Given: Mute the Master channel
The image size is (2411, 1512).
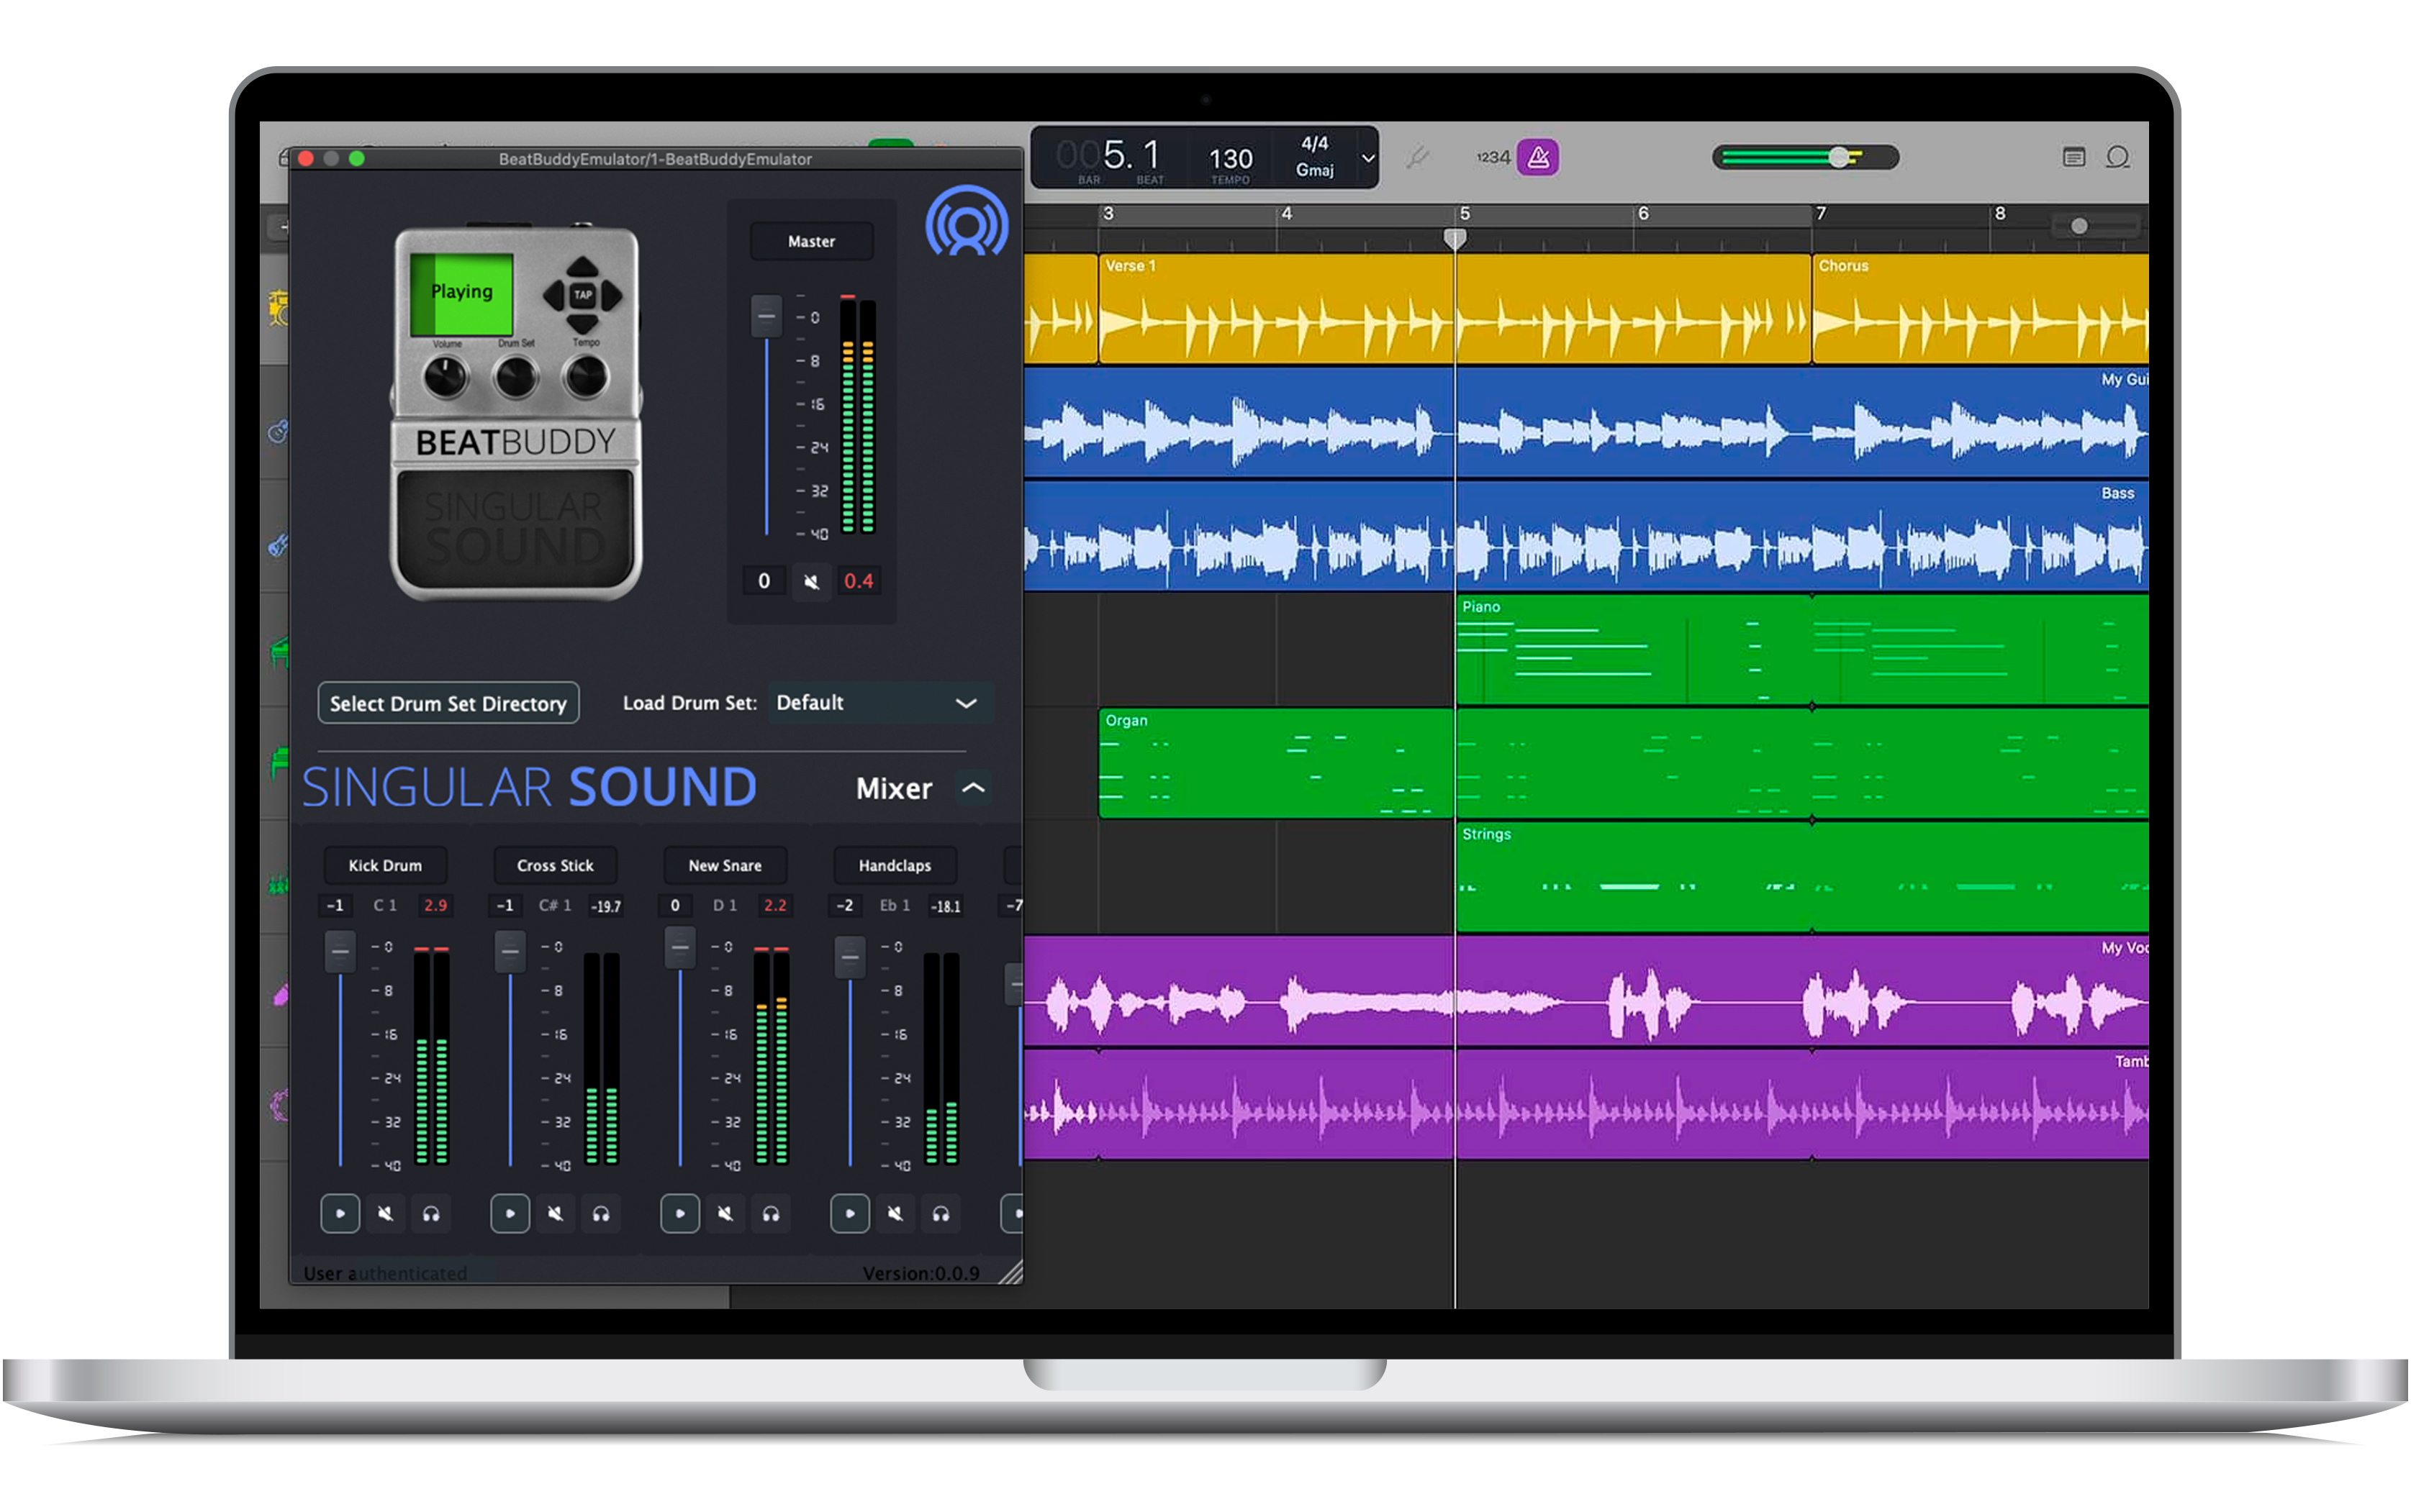Looking at the screenshot, I should tap(811, 581).
